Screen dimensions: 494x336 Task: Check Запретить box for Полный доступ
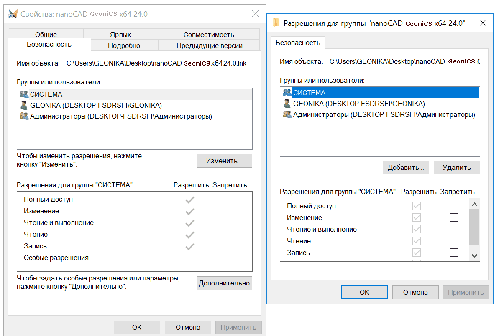(x=454, y=205)
